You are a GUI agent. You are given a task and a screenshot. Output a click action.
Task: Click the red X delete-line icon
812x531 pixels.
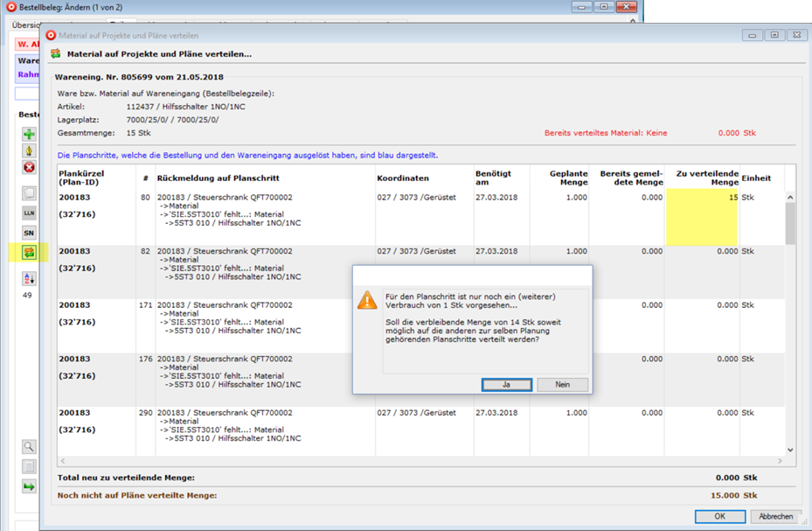29,167
